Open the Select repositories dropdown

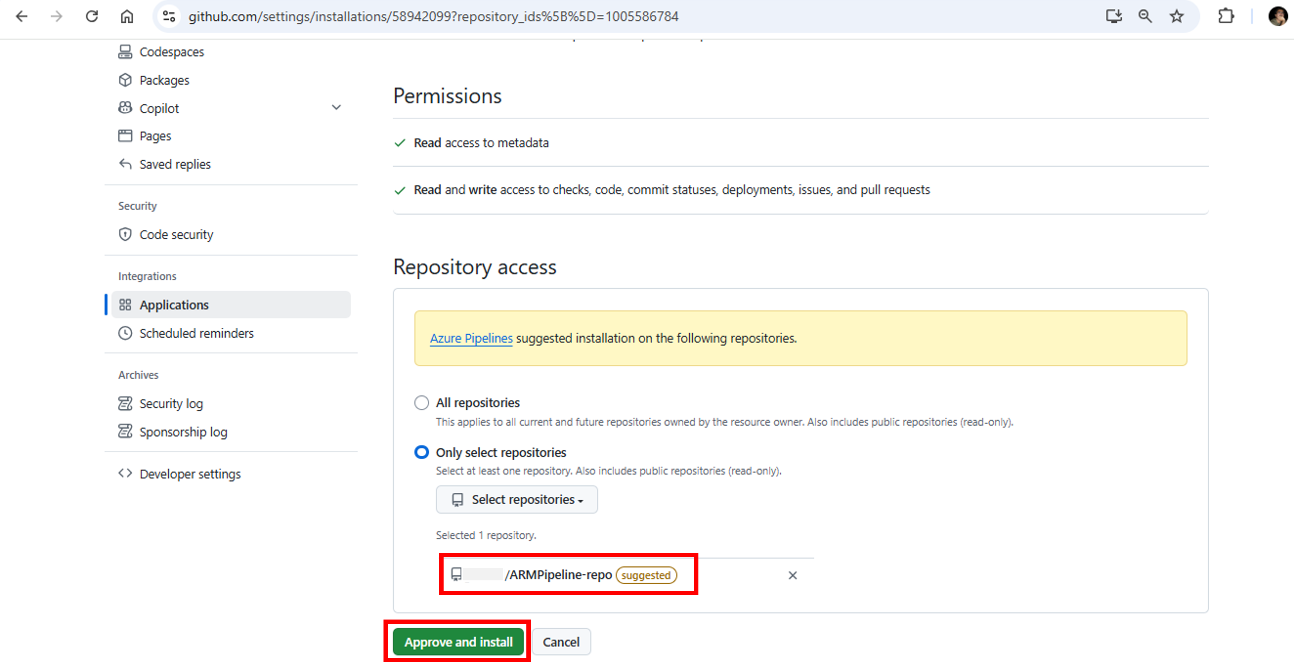point(516,499)
